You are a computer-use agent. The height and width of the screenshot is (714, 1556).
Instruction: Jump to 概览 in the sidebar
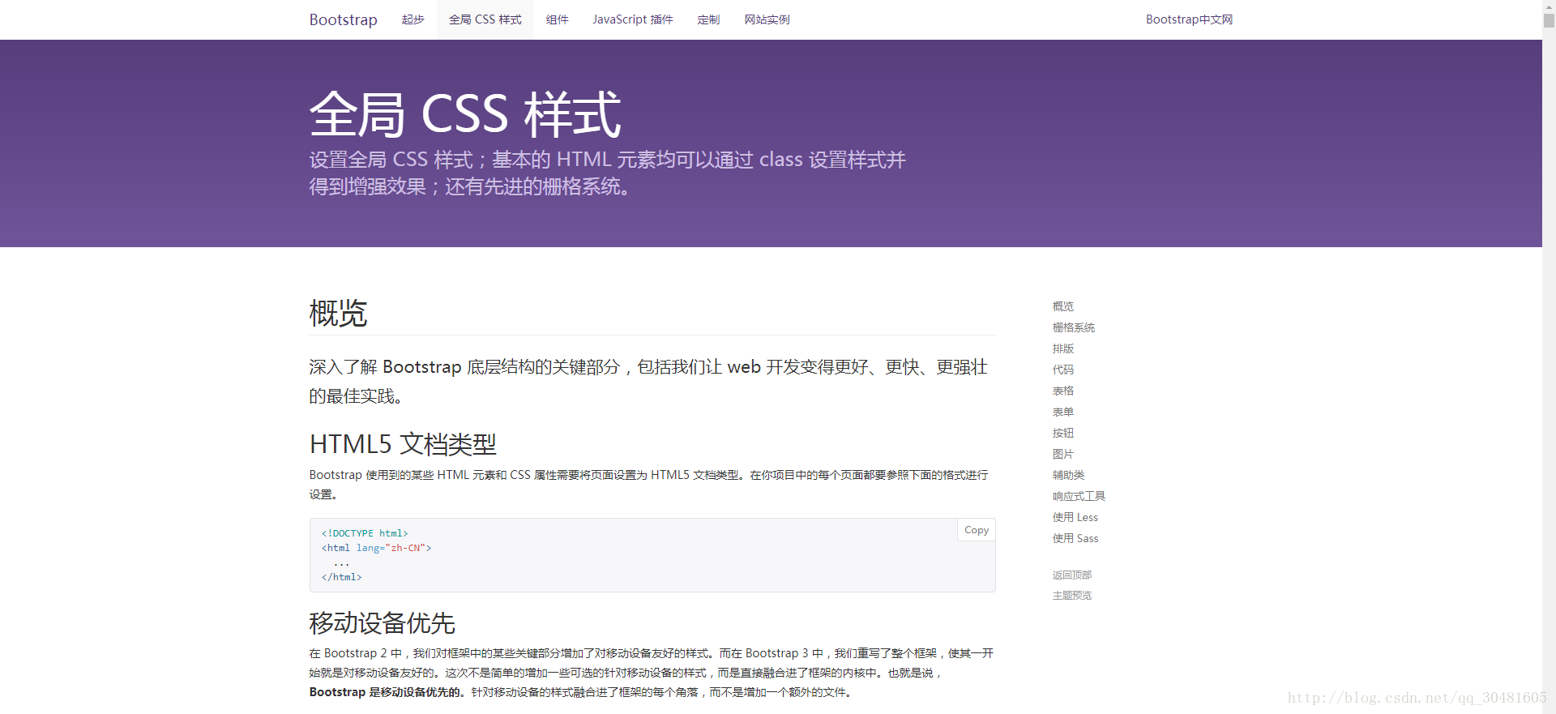pyautogui.click(x=1063, y=306)
